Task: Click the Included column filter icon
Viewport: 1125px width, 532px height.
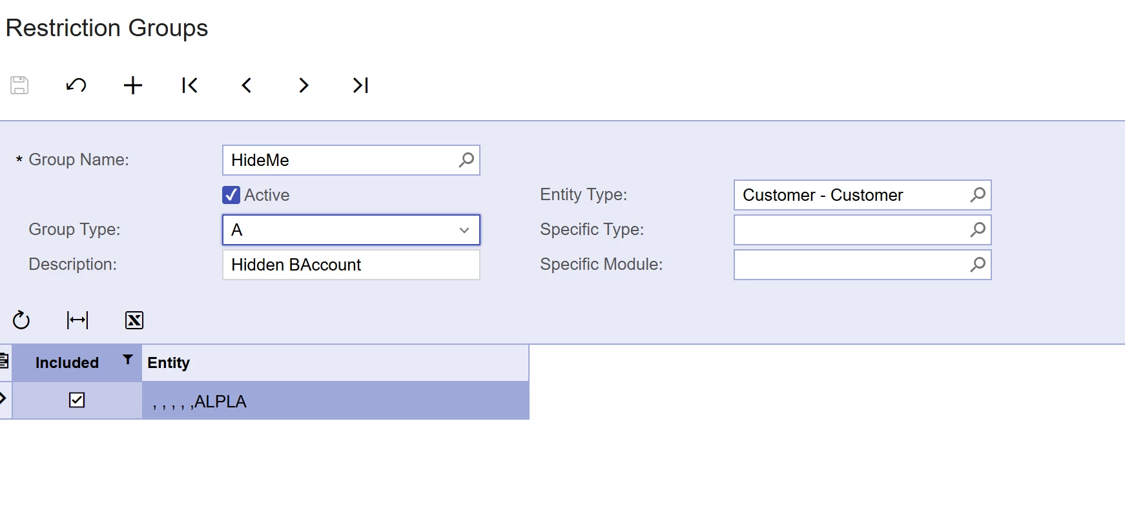Action: point(128,360)
